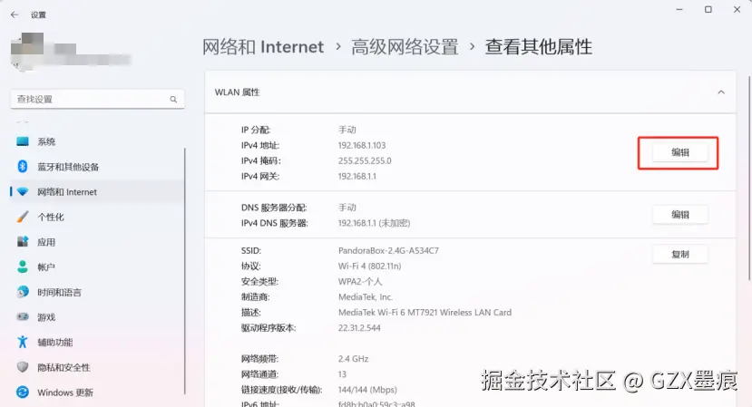Screen dimensions: 752x407
Task: Collapse the WLAN 属性 section chevron
Action: (721, 92)
